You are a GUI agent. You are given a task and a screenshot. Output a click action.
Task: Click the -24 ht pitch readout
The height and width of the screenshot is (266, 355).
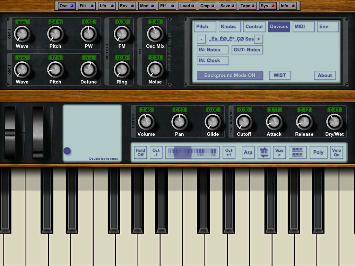pyautogui.click(x=55, y=22)
